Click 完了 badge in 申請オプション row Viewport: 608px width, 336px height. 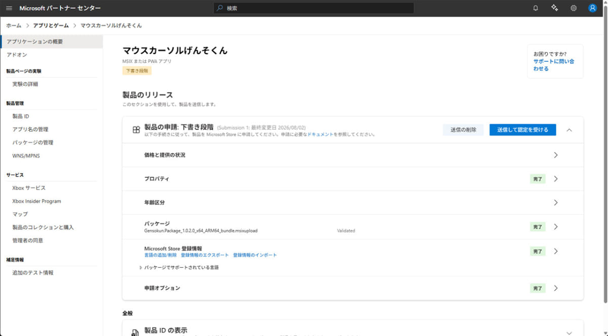[538, 288]
